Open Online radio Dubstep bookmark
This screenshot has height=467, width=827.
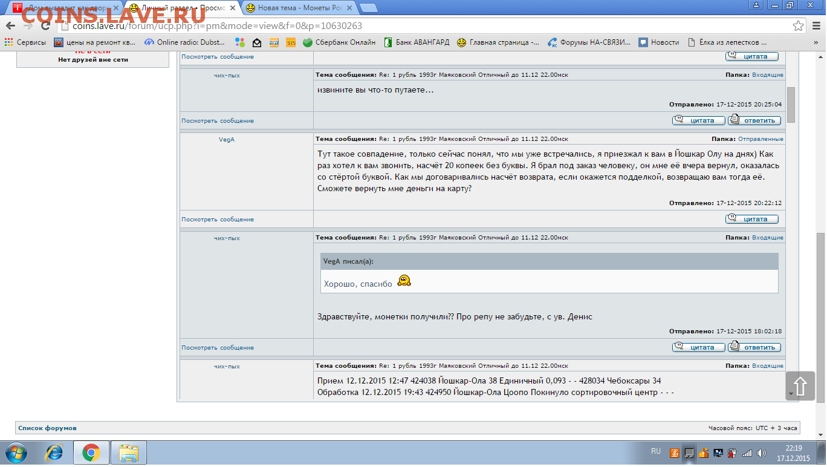(184, 42)
